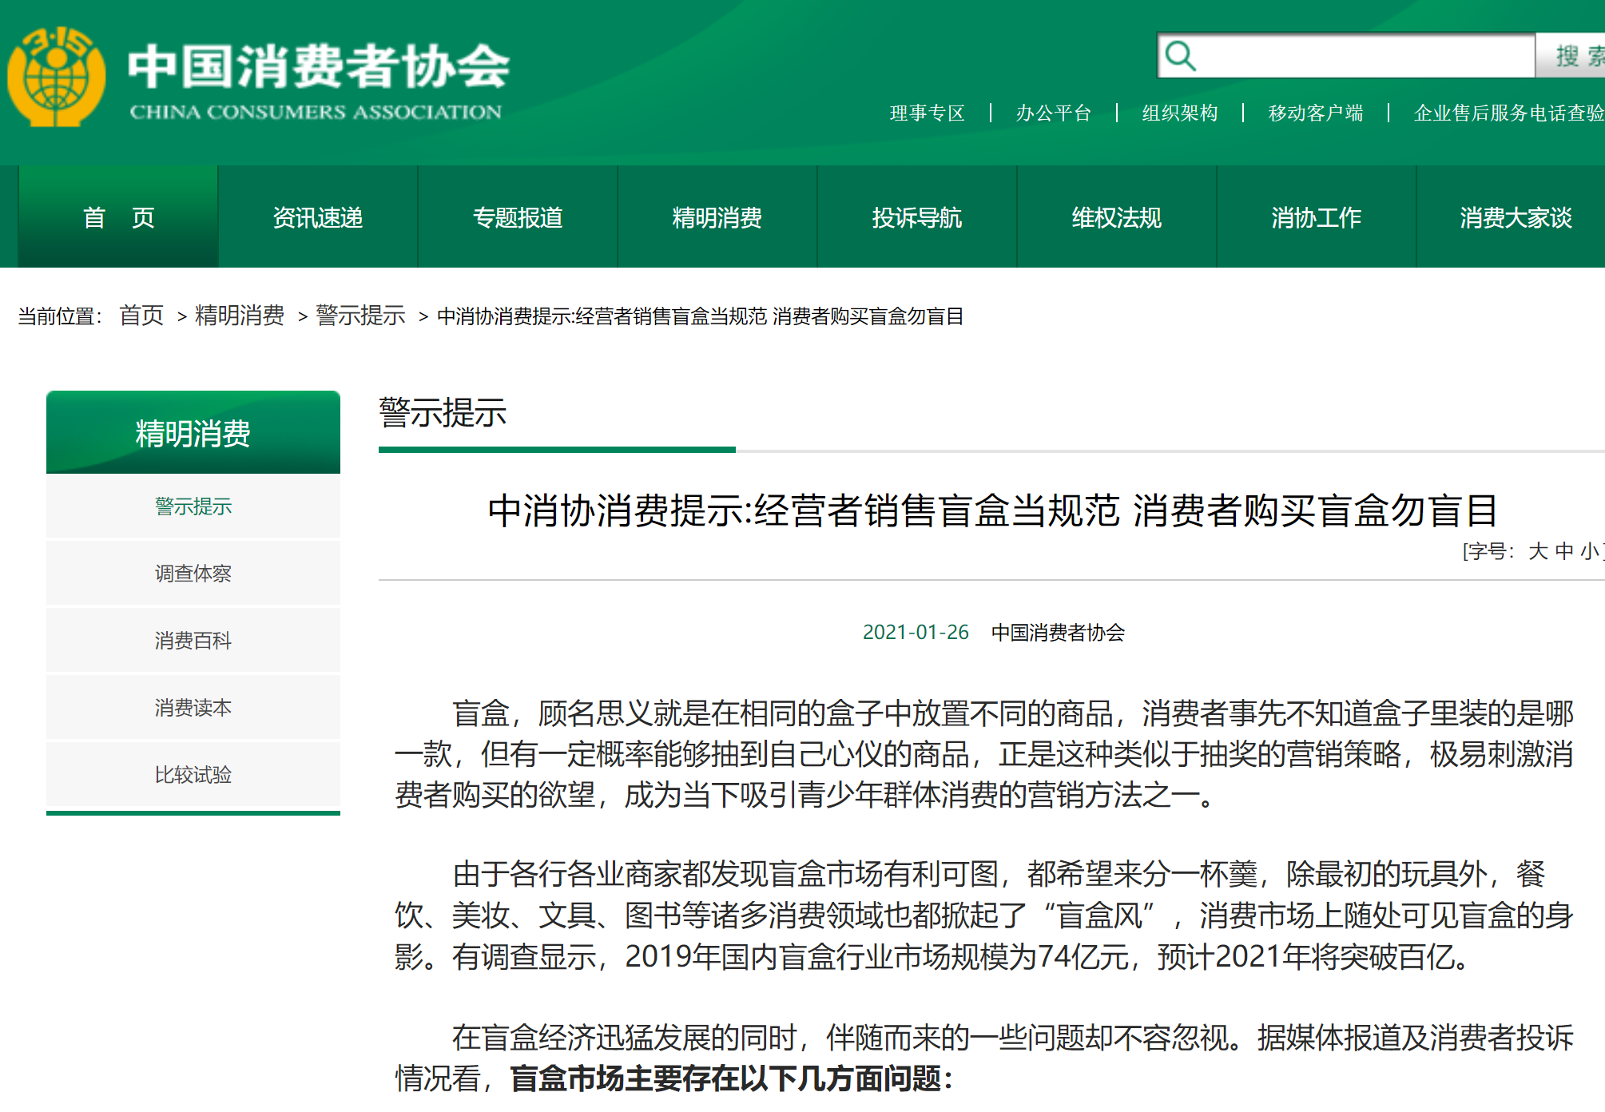Click 精明消费 in the breadcrumb trail
Screen dimensions: 1605x1112
coord(240,316)
